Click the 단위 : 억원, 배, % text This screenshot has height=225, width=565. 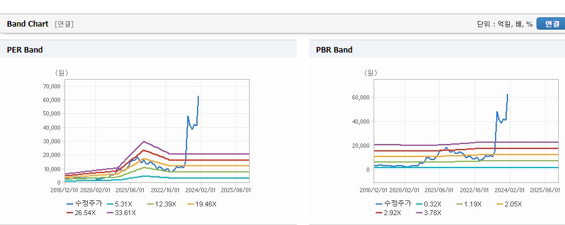click(504, 24)
